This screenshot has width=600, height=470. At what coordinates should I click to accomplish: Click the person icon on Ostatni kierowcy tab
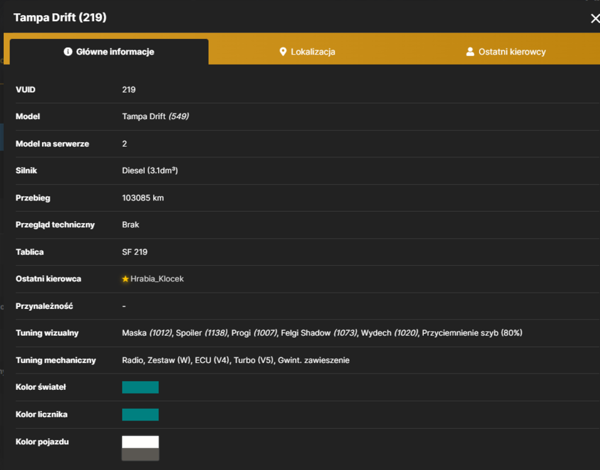(470, 51)
